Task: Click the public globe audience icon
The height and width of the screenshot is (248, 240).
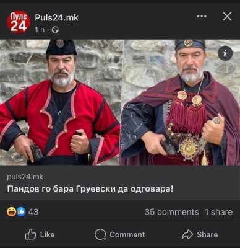Action: [55, 30]
